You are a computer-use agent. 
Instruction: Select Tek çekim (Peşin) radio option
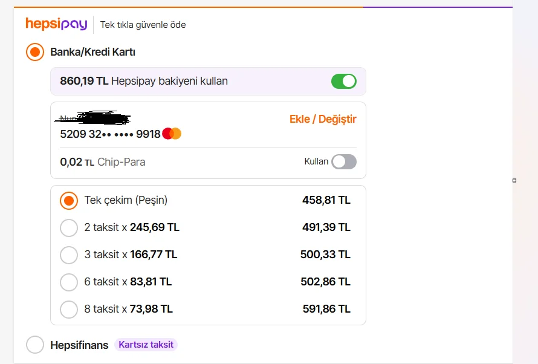coord(69,200)
